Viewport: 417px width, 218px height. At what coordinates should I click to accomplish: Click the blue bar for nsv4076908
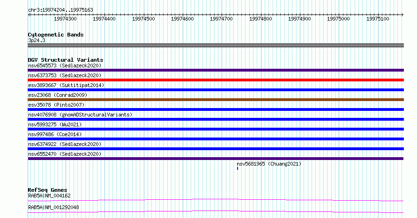coord(216,119)
